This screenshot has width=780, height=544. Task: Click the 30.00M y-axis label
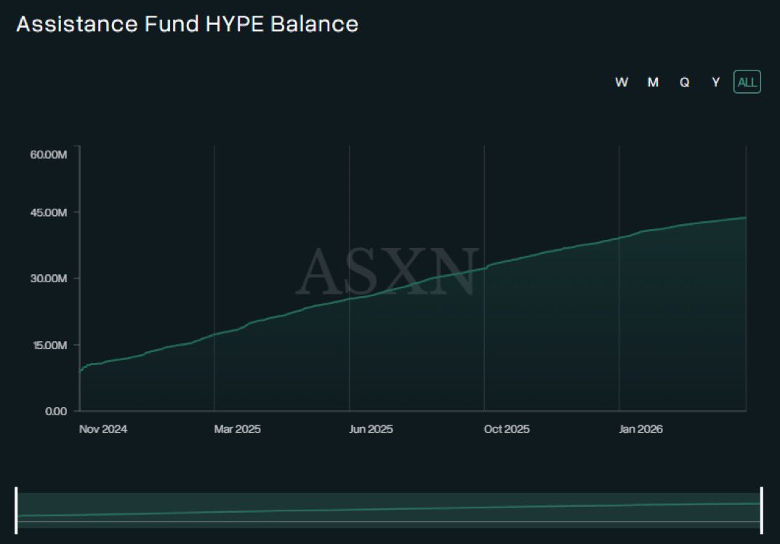pos(48,279)
